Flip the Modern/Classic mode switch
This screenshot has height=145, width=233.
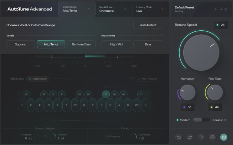pos(201,120)
